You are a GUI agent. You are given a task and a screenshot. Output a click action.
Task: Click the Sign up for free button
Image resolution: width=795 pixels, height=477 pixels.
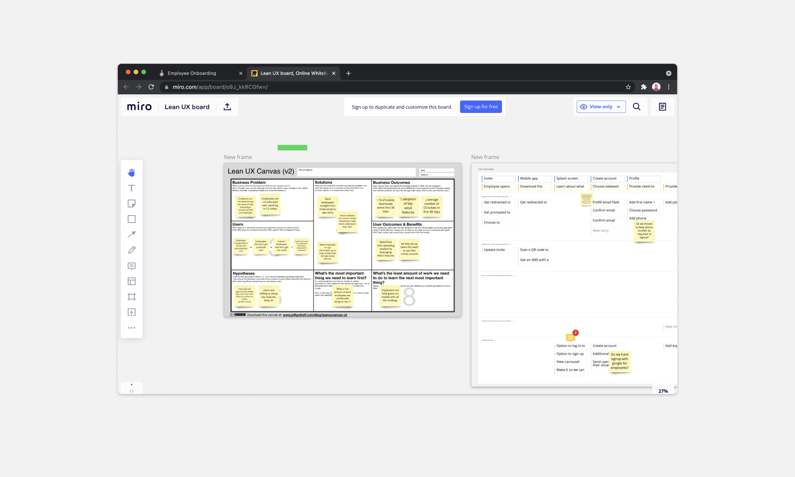(x=481, y=107)
